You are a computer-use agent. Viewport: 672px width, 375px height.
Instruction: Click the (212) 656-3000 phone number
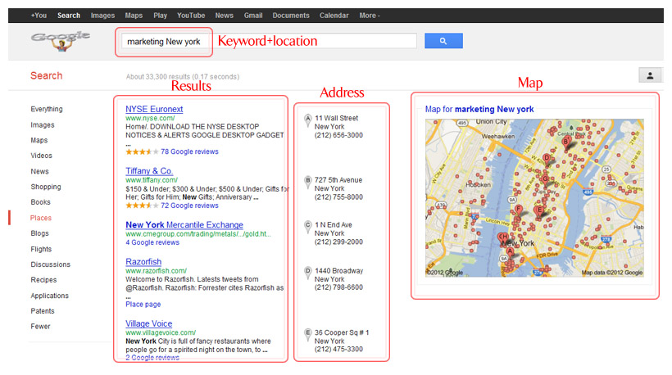(338, 135)
